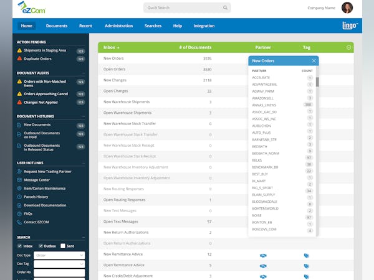Screen dimensions: 374x280
Task: Click warning icon for Orders Approaching Cancel
Action: pyautogui.click(x=19, y=94)
